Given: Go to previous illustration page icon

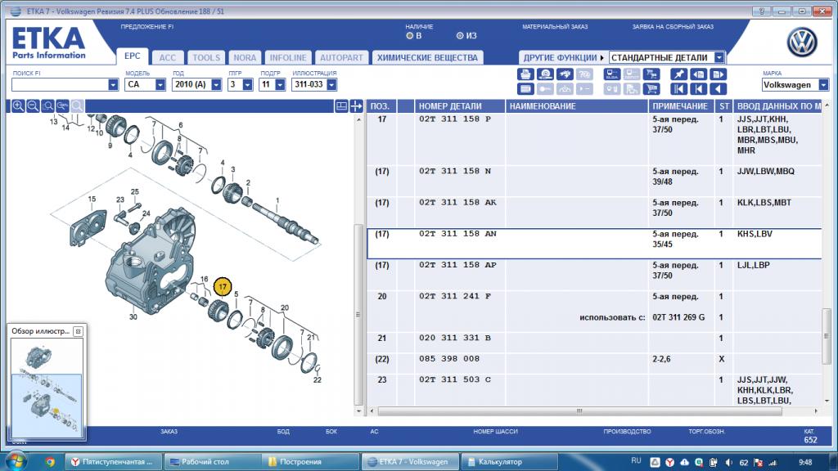Looking at the screenshot, I should coord(699,74).
